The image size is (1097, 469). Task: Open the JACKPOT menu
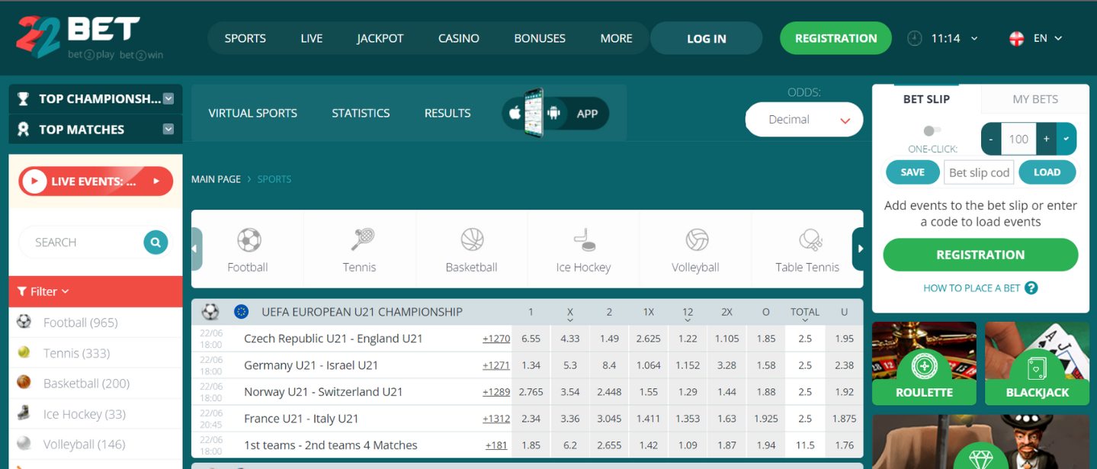point(380,38)
